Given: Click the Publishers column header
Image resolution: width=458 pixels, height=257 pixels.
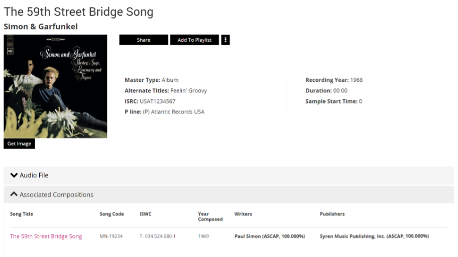Looking at the screenshot, I should pyautogui.click(x=332, y=214).
